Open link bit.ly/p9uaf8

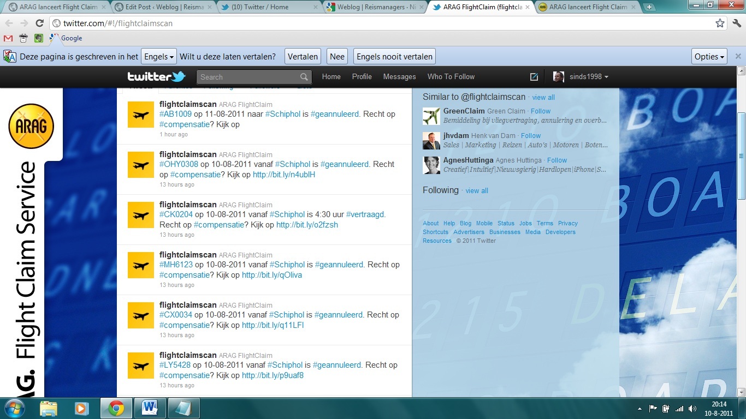(273, 375)
